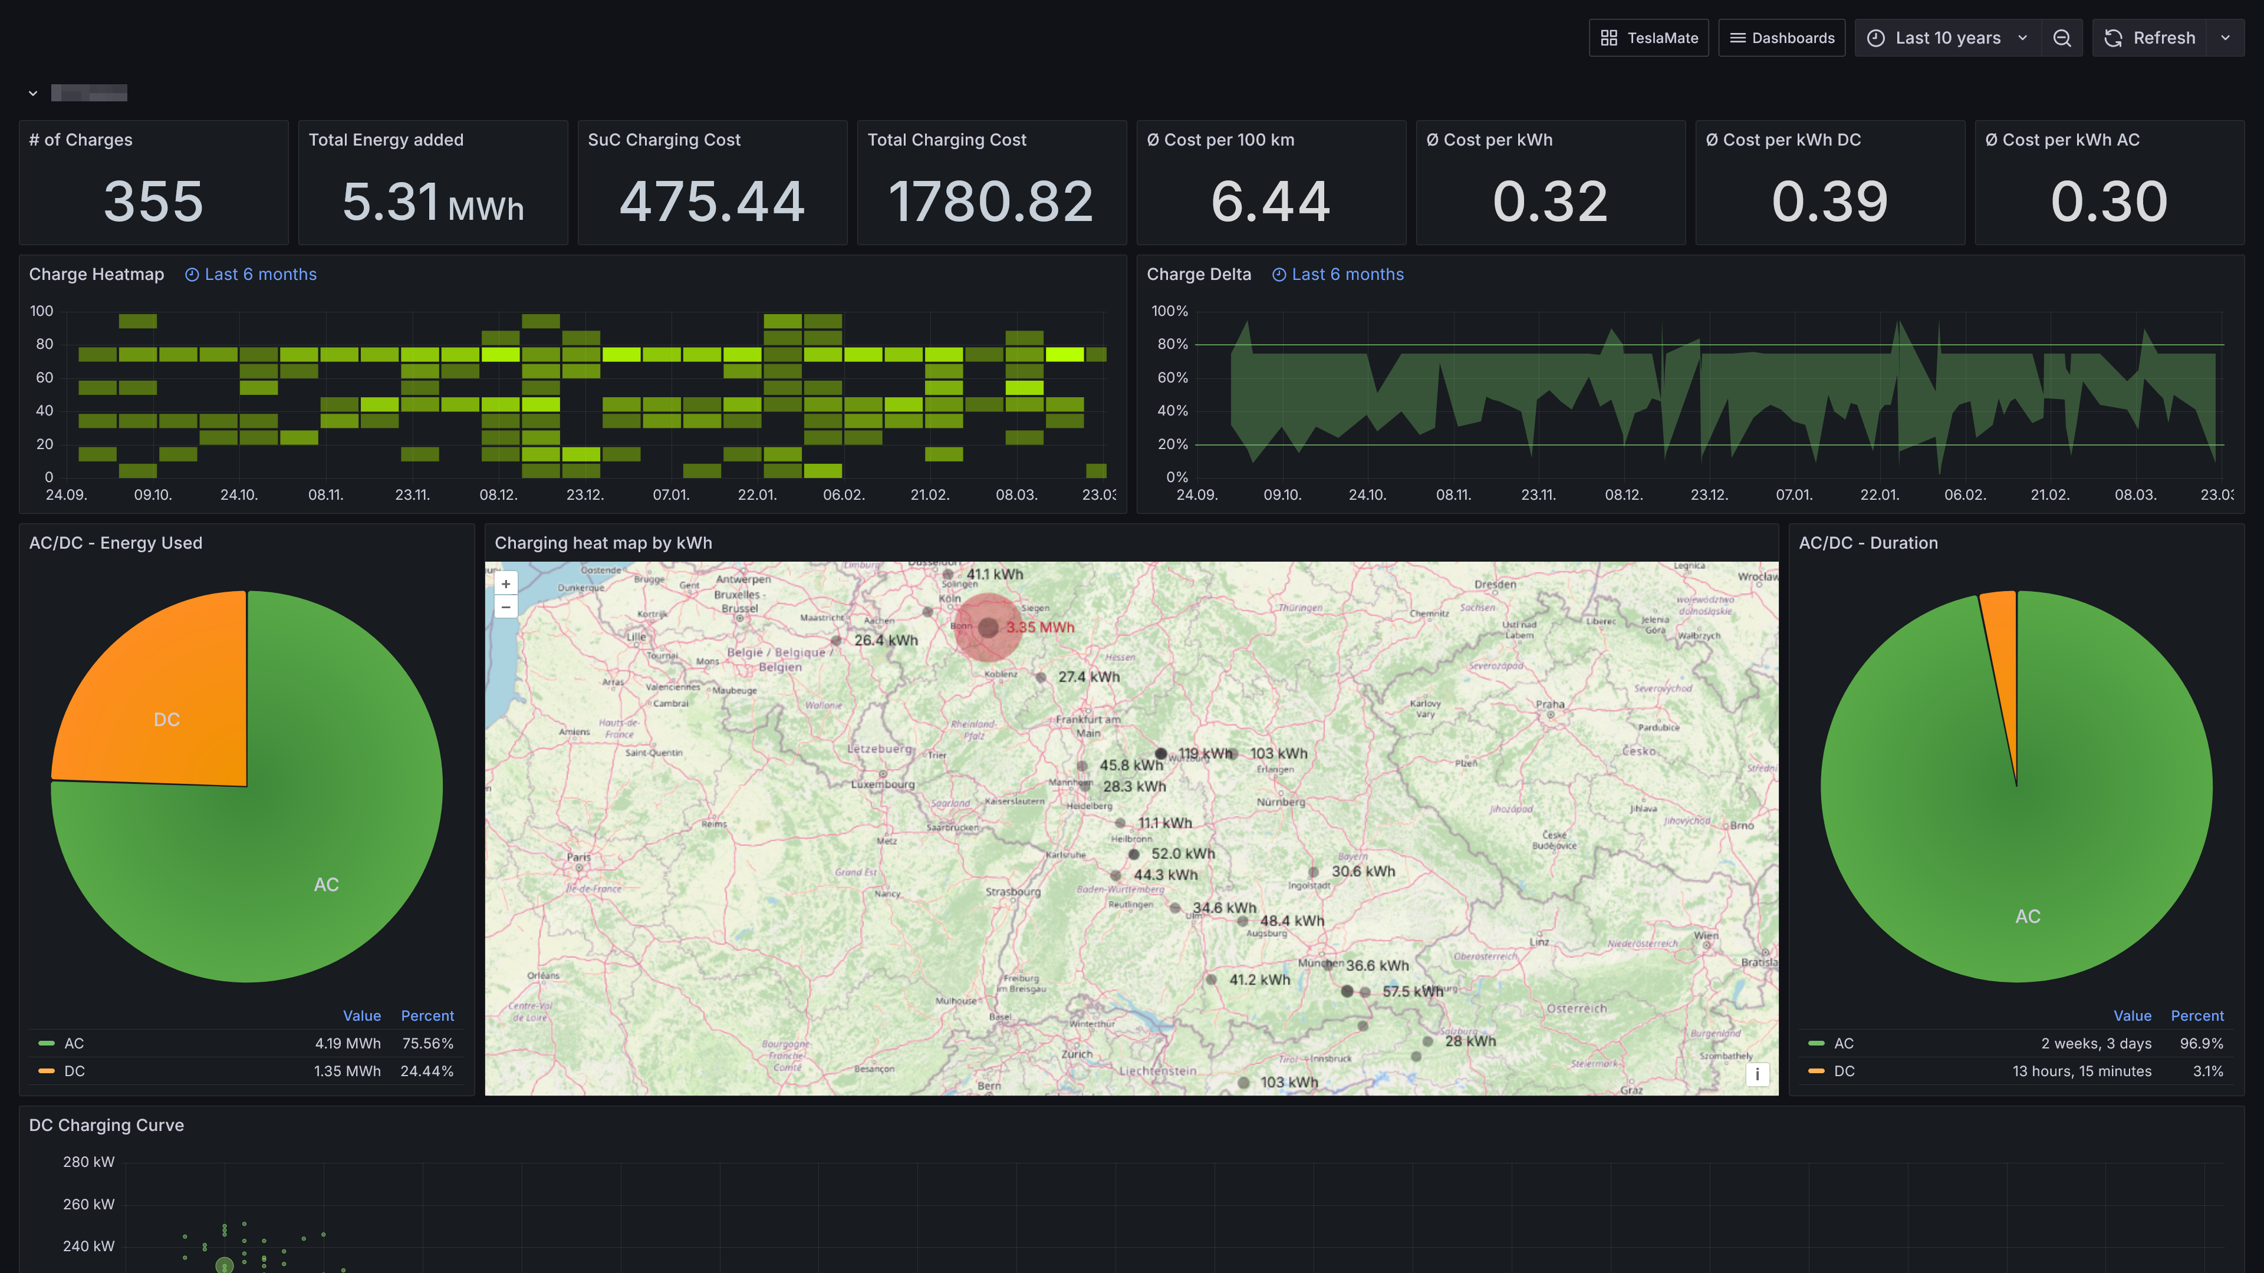Click the map attribution info icon

(1757, 1074)
